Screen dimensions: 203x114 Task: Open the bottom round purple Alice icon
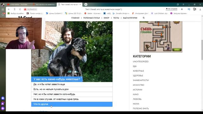pyautogui.click(x=3, y=108)
